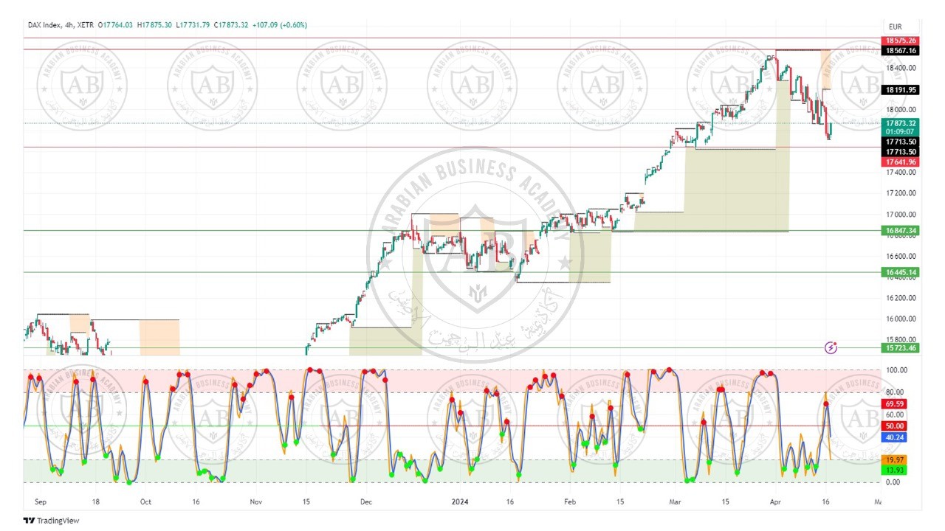Open the TradingView logo link

click(51, 520)
